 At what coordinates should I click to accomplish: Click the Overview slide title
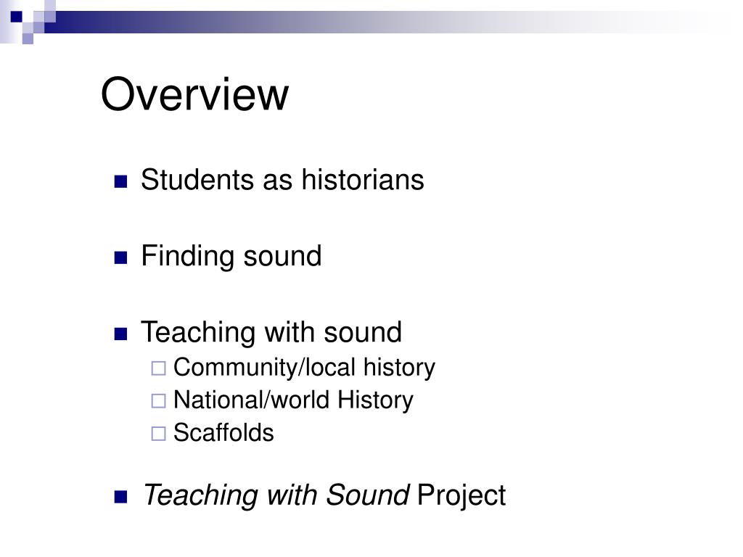(x=194, y=94)
